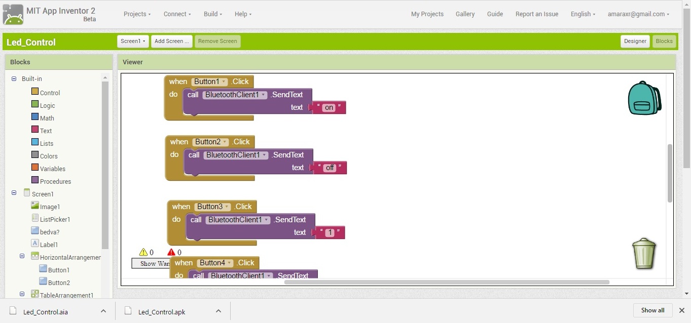Viewport: 691px width, 323px height.
Task: Collapse the Screen1 tree node
Action: click(14, 193)
